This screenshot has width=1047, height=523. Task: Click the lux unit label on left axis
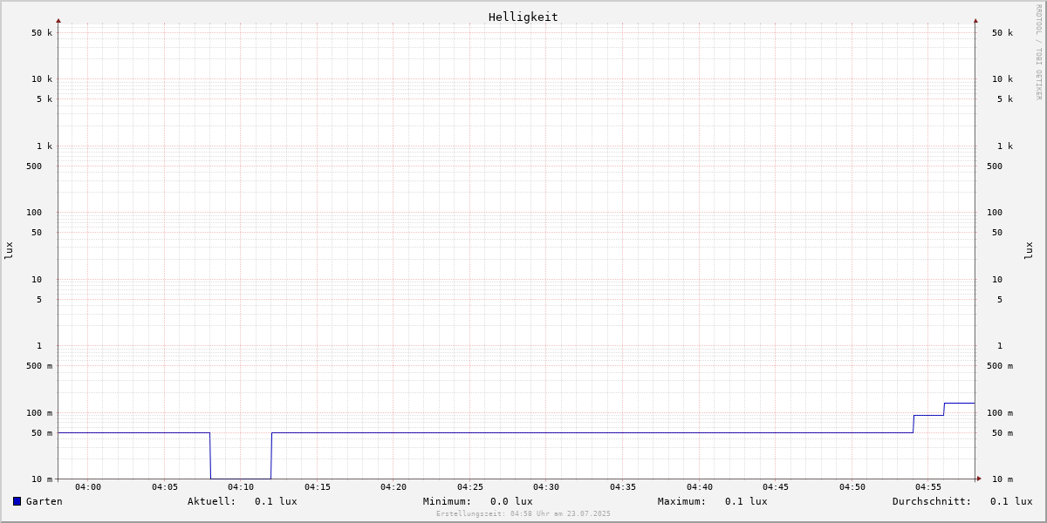tap(9, 250)
